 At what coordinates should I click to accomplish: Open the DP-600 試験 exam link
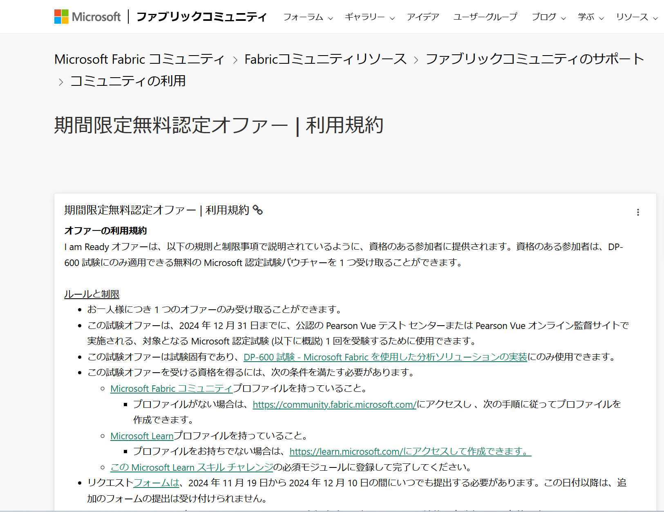385,357
